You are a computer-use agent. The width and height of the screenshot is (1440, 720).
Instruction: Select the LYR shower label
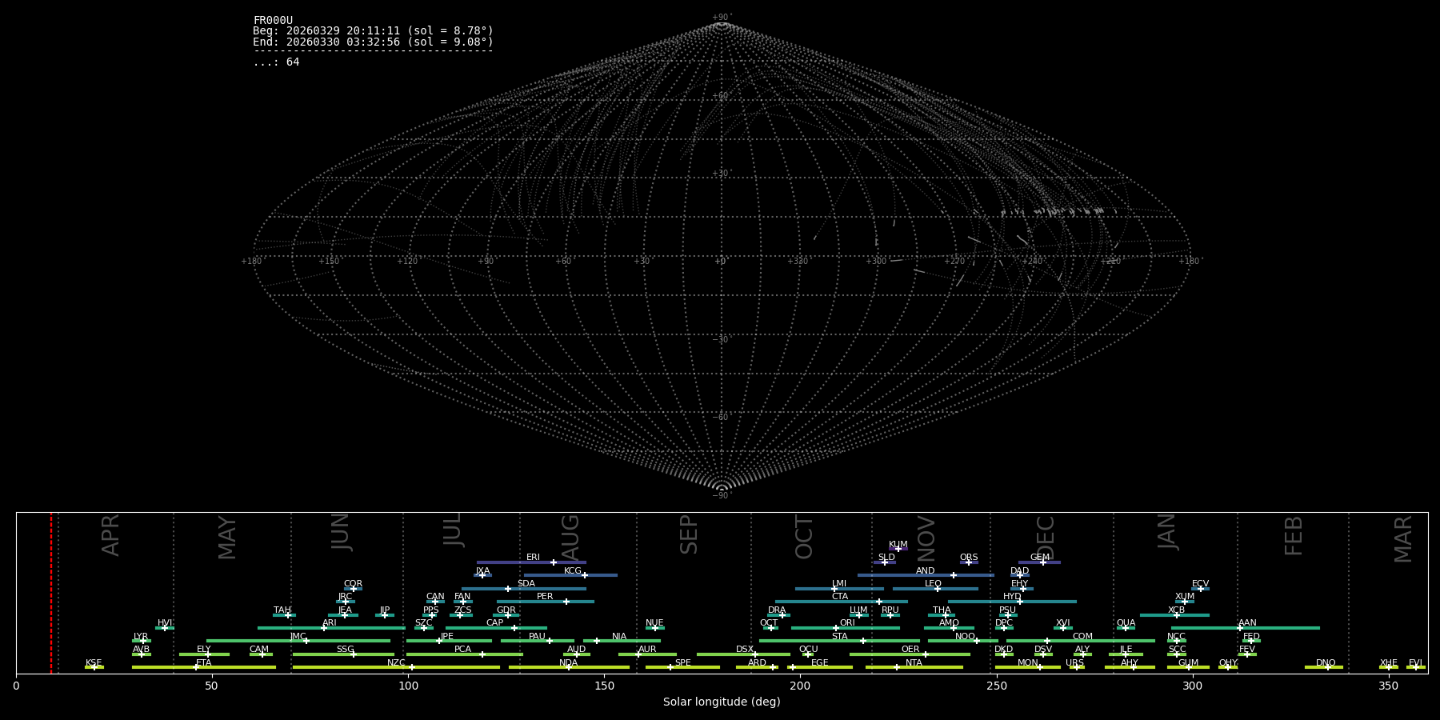(141, 636)
